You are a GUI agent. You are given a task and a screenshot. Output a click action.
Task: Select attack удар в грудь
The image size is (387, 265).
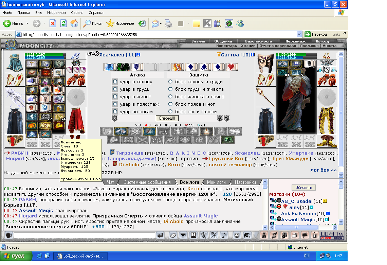pyautogui.click(x=115, y=89)
